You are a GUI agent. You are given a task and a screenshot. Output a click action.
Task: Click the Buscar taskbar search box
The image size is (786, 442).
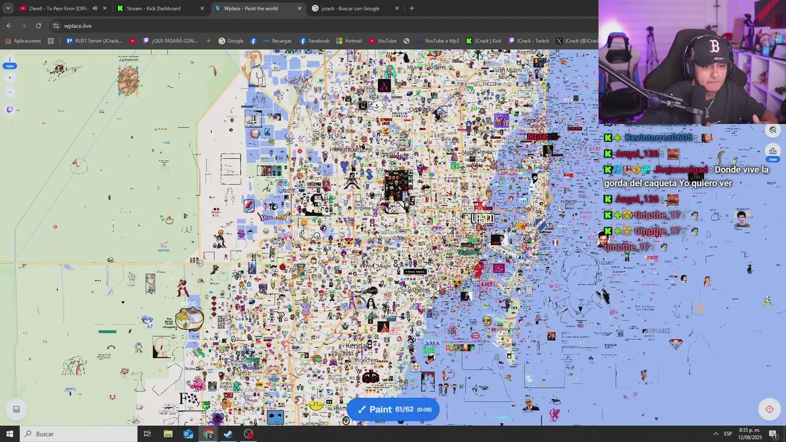pos(79,434)
